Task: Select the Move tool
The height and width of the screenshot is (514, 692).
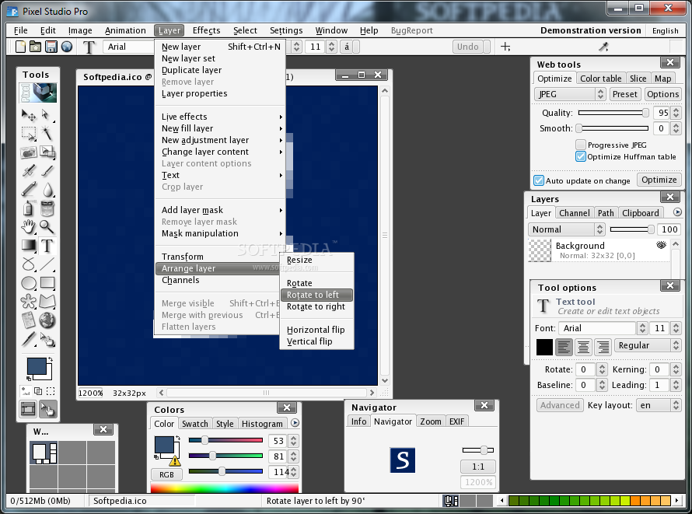Action: coord(29,115)
